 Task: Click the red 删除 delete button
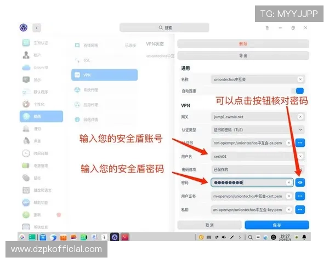tap(243, 44)
